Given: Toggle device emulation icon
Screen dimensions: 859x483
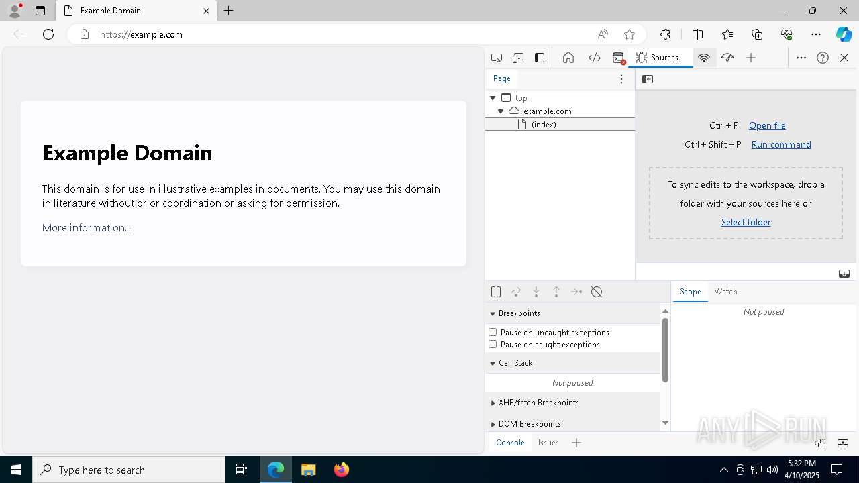Looking at the screenshot, I should pyautogui.click(x=518, y=58).
